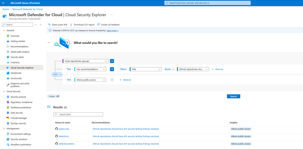Click the Inventory cube icon
The width and height of the screenshot is (303, 149).
click(8, 62)
